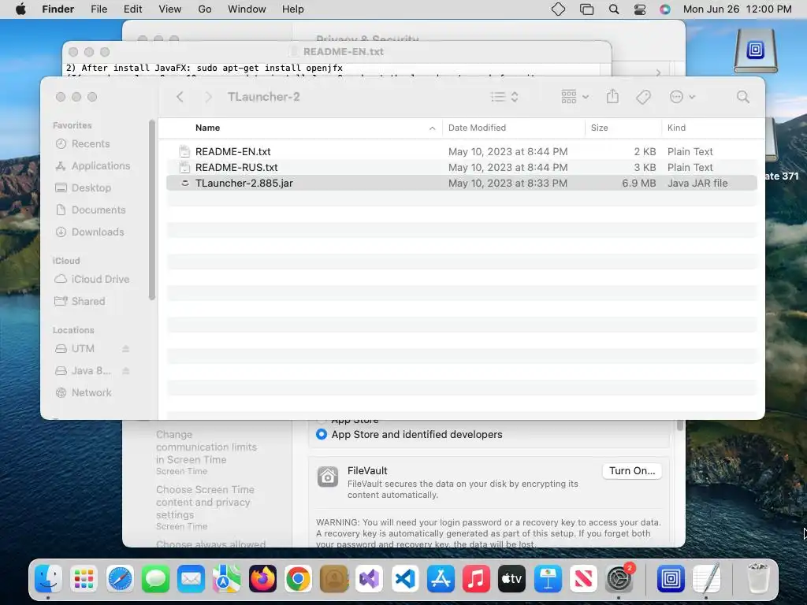Open Visual Studio Code from Dock
Screen dimensions: 807x605
coord(405,579)
